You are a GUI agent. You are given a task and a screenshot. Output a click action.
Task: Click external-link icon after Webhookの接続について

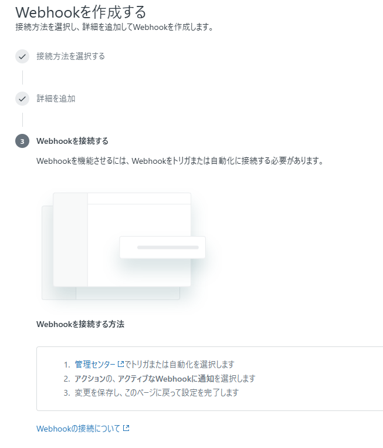pos(126,428)
